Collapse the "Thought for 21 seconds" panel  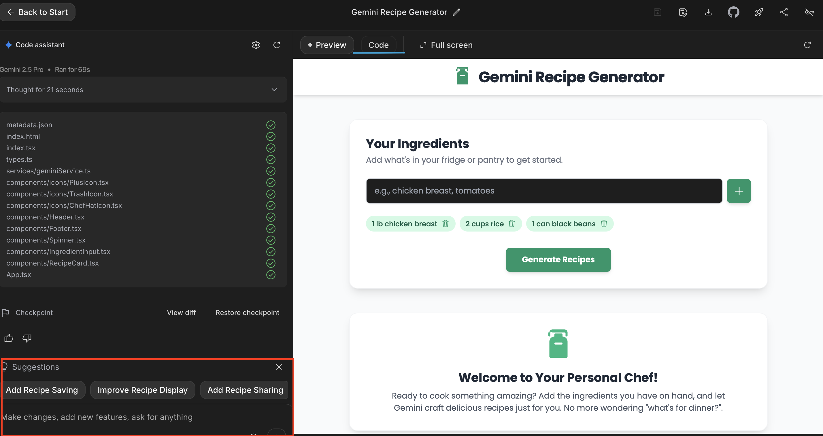click(x=274, y=90)
